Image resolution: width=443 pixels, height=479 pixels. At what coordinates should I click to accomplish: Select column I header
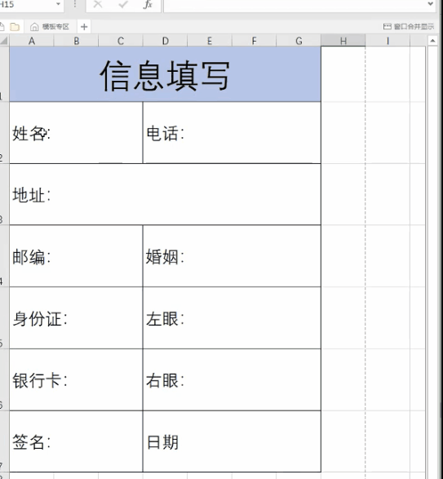[x=388, y=41]
